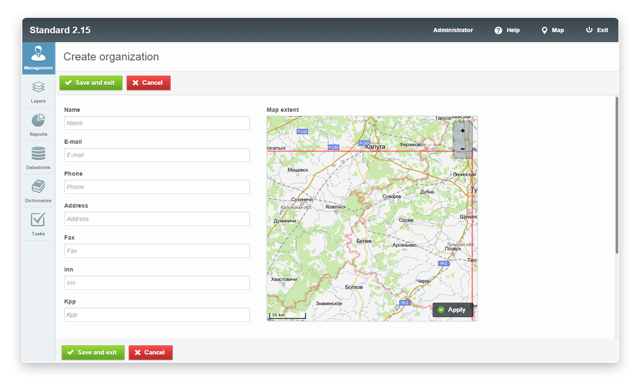Click the Help question mark icon
Screen dimensions: 642x378
coord(498,31)
